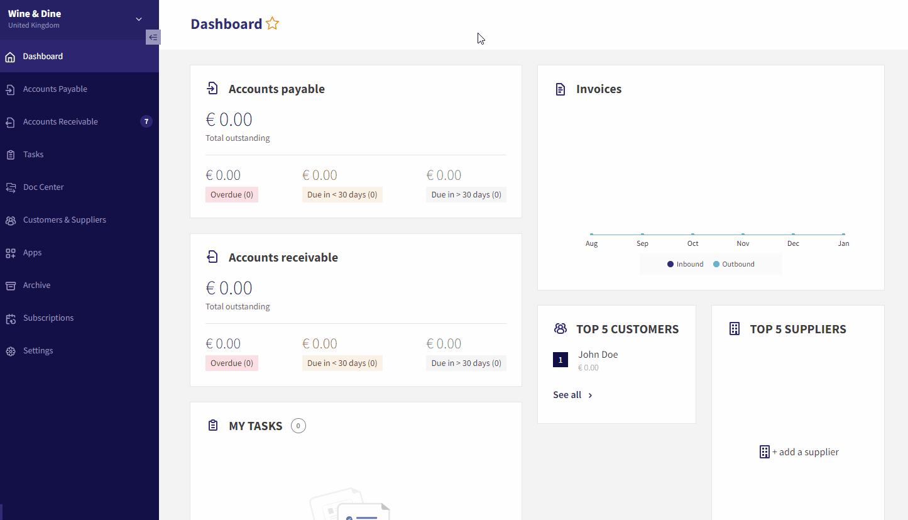Click the See all customers link
The height and width of the screenshot is (520, 908).
(572, 395)
